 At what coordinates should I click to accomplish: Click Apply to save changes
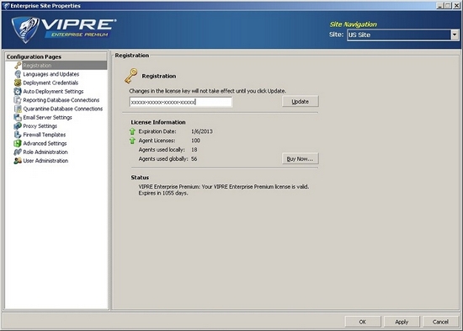tap(402, 322)
